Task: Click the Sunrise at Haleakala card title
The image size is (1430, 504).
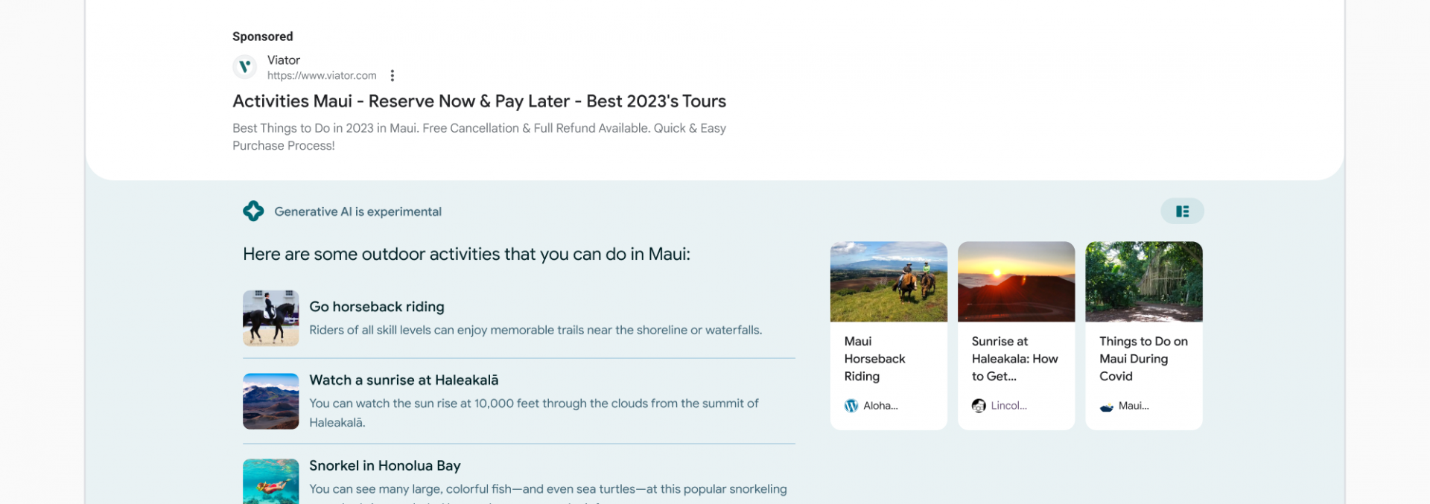Action: pos(1014,359)
